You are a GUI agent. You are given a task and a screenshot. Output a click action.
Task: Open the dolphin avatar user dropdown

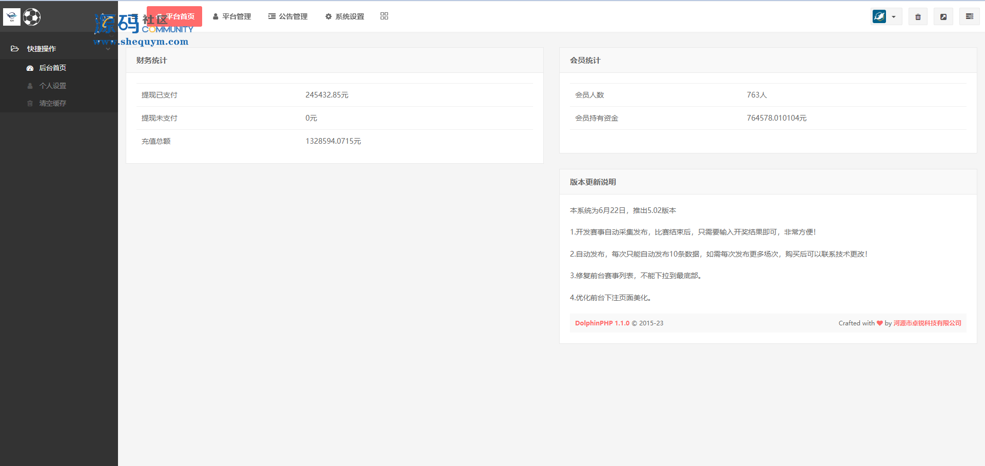point(885,17)
